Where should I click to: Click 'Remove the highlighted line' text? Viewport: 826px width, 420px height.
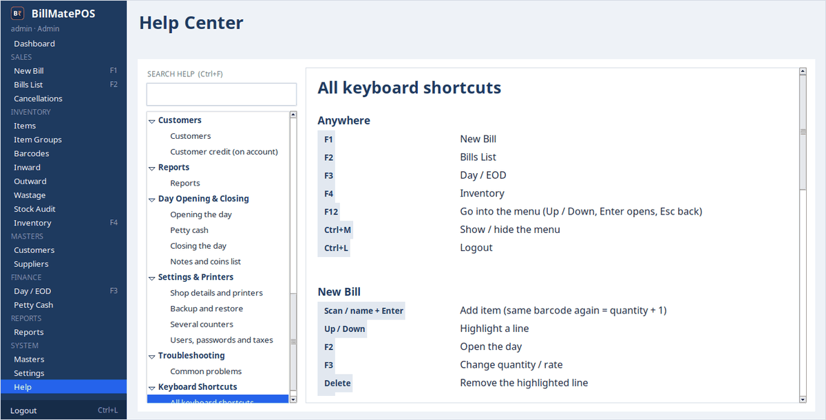tap(524, 383)
